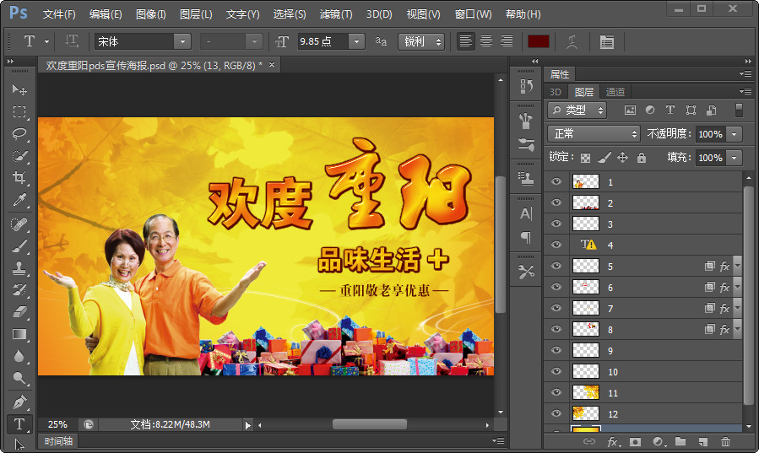
Task: Hide layer 9 with eye icon
Action: pos(556,350)
